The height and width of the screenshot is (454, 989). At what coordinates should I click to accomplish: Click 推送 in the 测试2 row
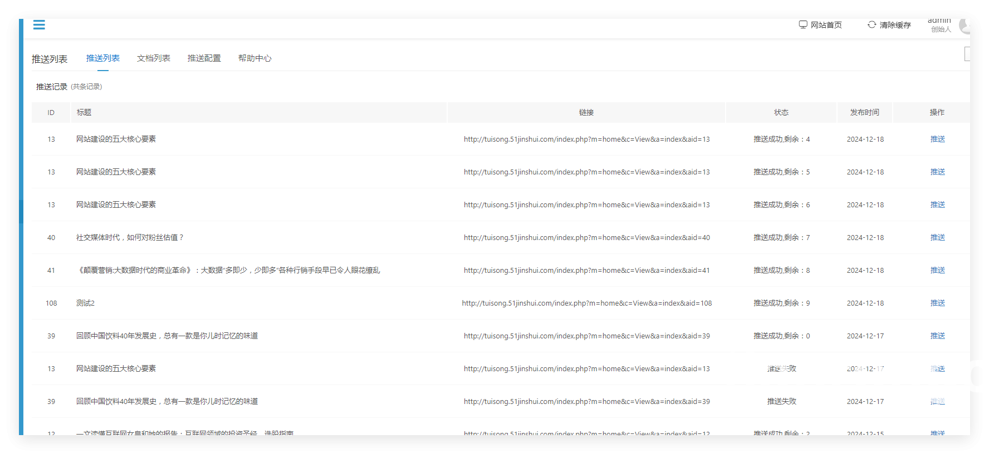pos(938,303)
